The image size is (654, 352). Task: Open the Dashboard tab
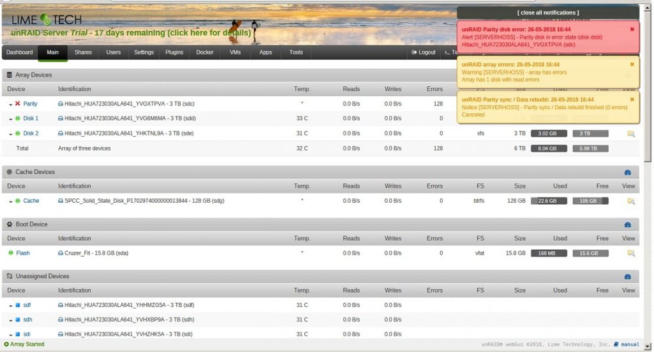click(x=20, y=52)
